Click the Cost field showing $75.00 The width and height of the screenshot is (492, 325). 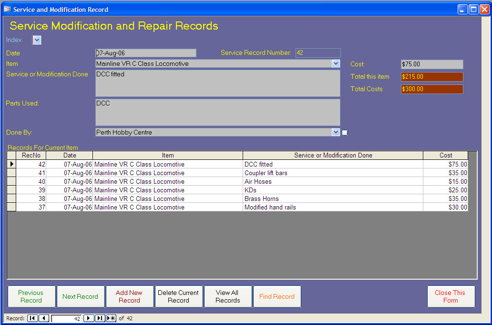point(432,64)
